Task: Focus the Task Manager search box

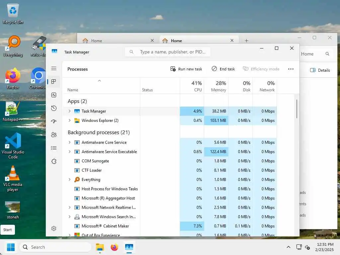Action: coord(167,52)
